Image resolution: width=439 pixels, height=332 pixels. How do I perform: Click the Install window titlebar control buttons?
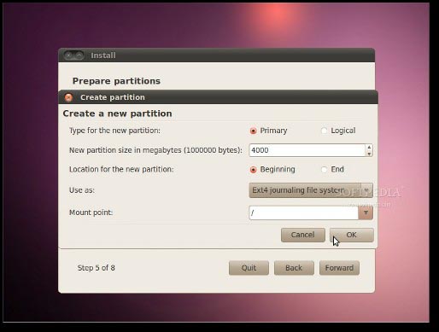(x=73, y=55)
